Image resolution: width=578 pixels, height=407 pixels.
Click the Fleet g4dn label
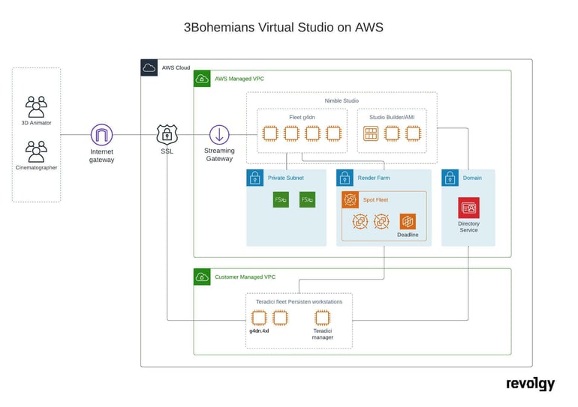tap(302, 118)
